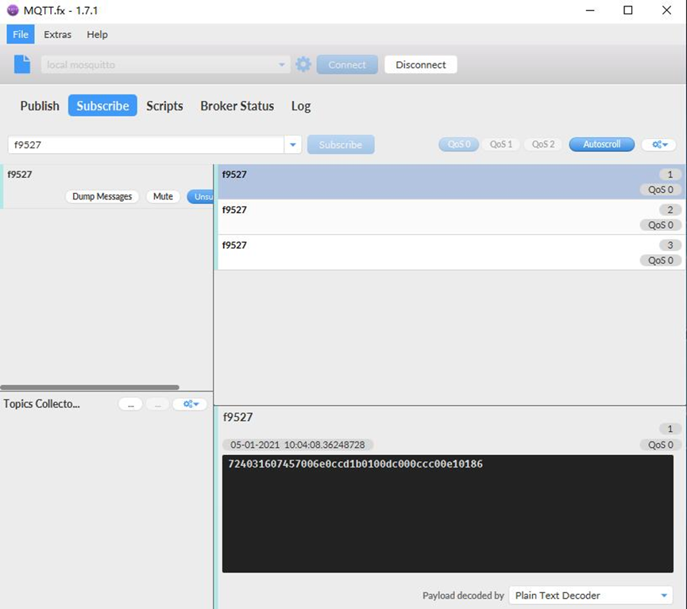This screenshot has height=609, width=687.
Task: Switch to the Scripts tab
Action: (164, 106)
